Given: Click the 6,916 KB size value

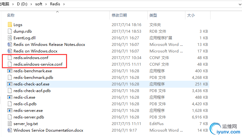Looking at the screenshot, I should [x=200, y=117].
